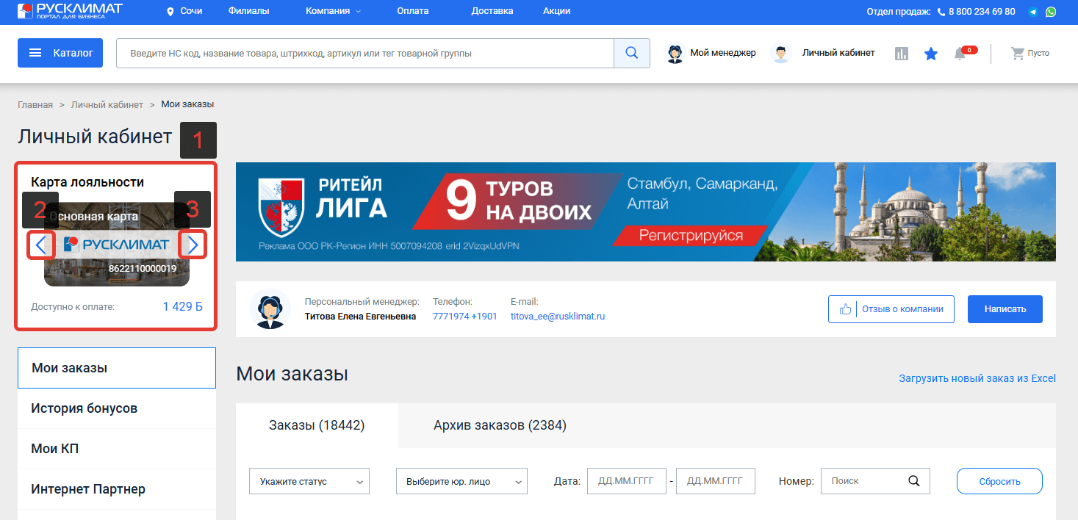Select Мои заказы in sidebar
This screenshot has height=520, width=1078.
(117, 368)
